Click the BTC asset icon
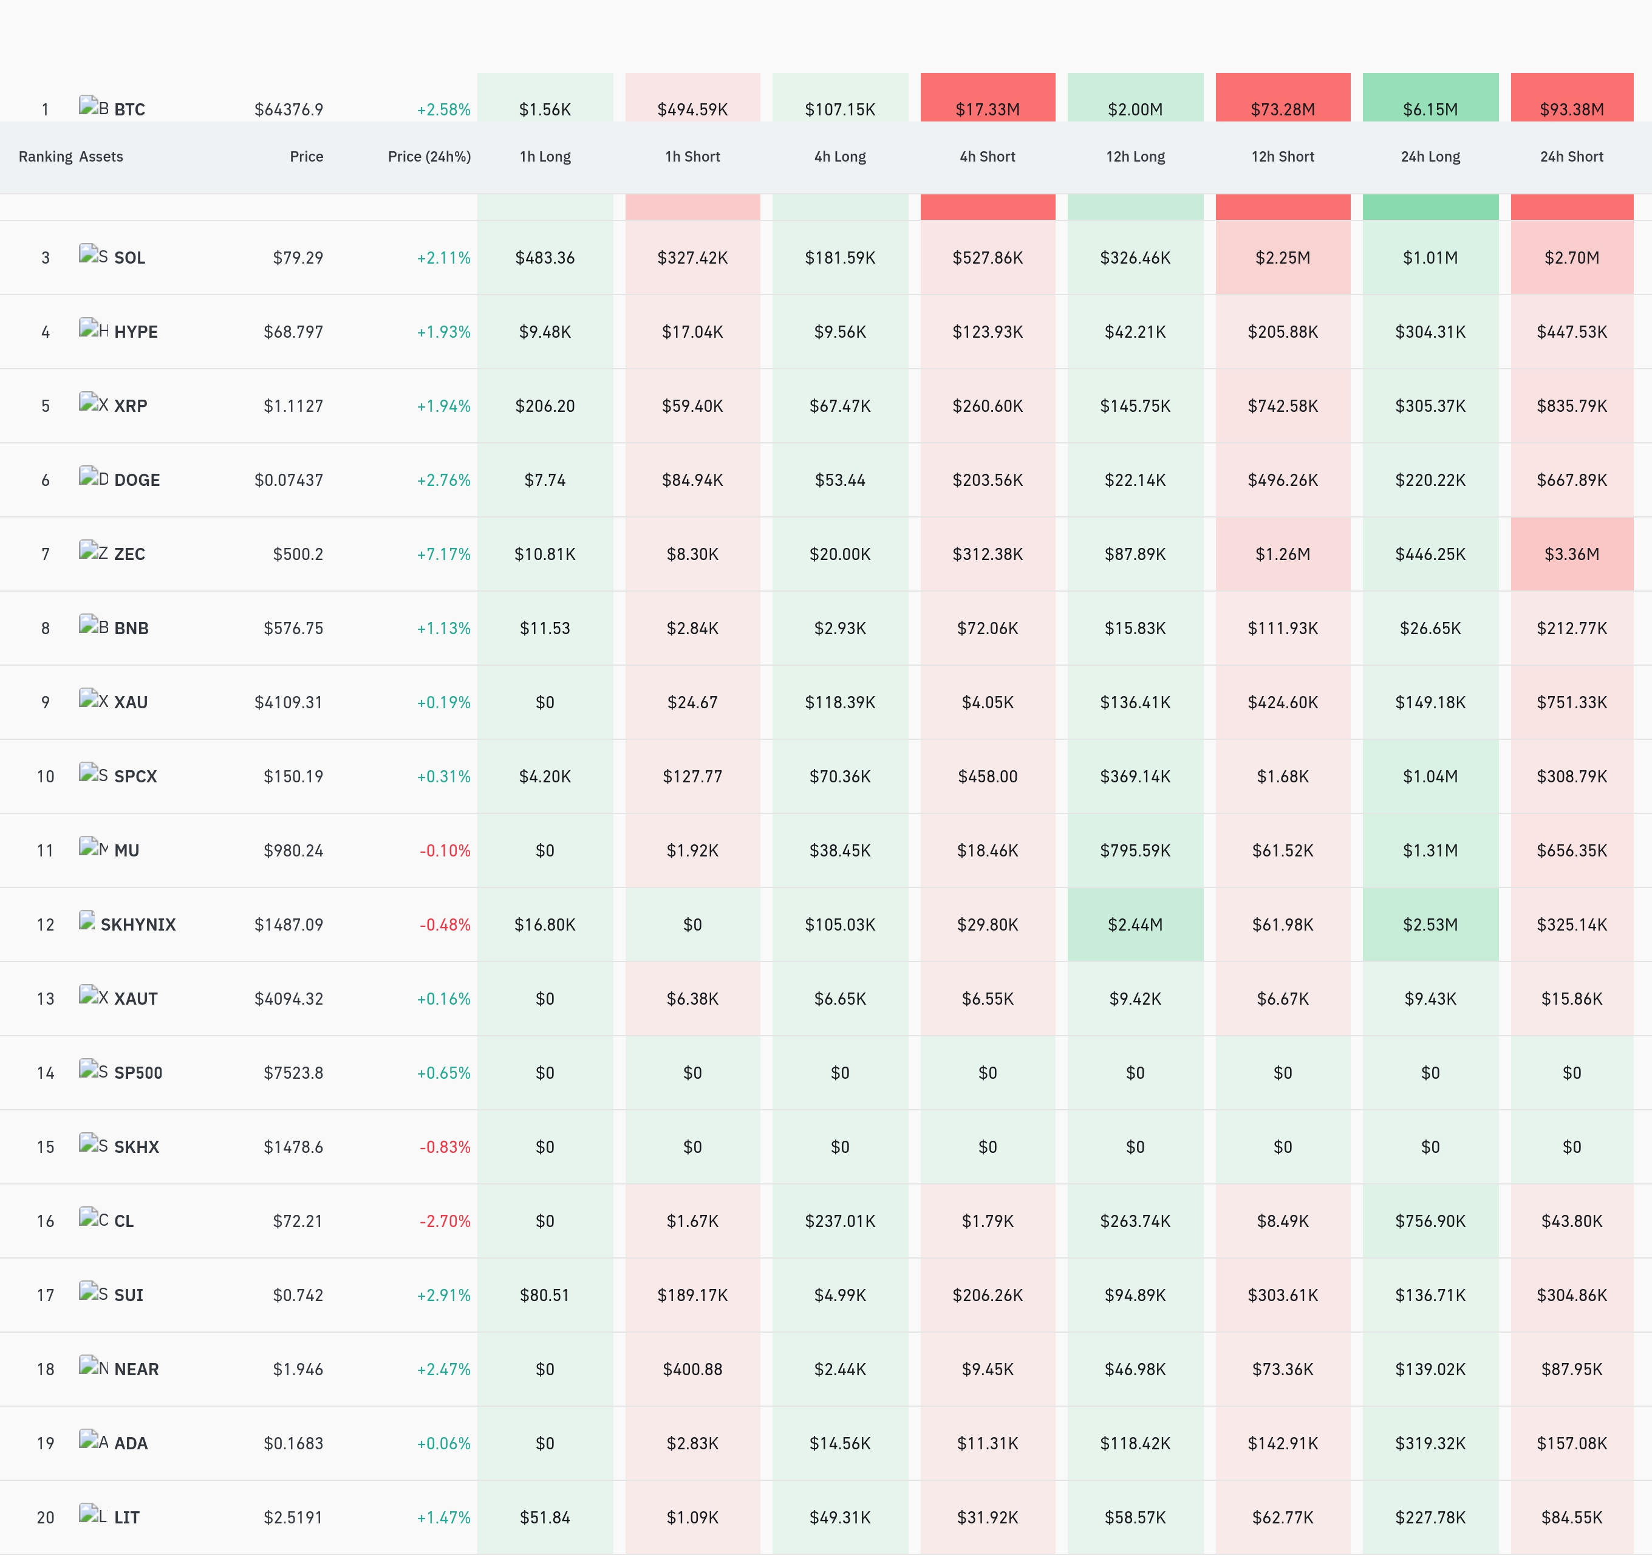This screenshot has height=1555, width=1652. (93, 108)
